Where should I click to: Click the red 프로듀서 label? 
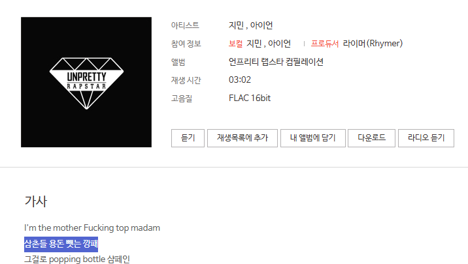325,44
